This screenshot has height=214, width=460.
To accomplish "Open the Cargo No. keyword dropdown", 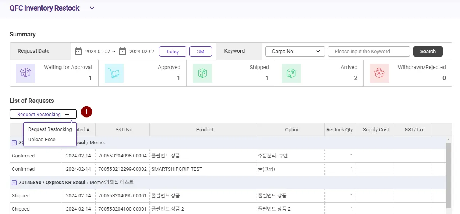I will [295, 51].
